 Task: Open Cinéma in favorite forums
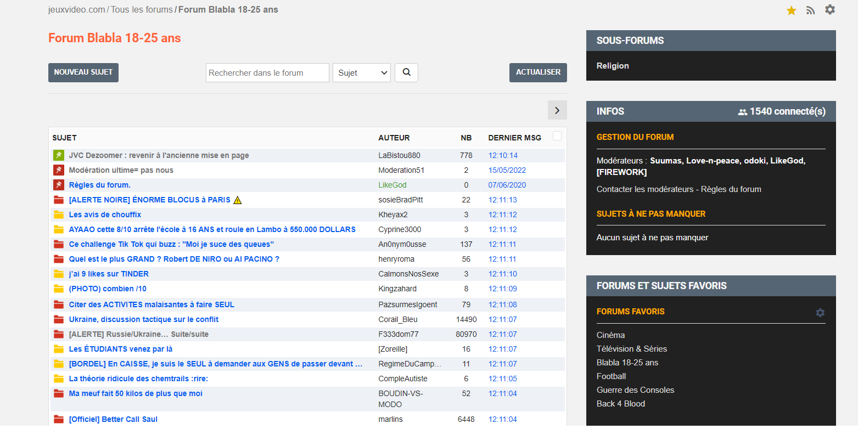tap(611, 335)
